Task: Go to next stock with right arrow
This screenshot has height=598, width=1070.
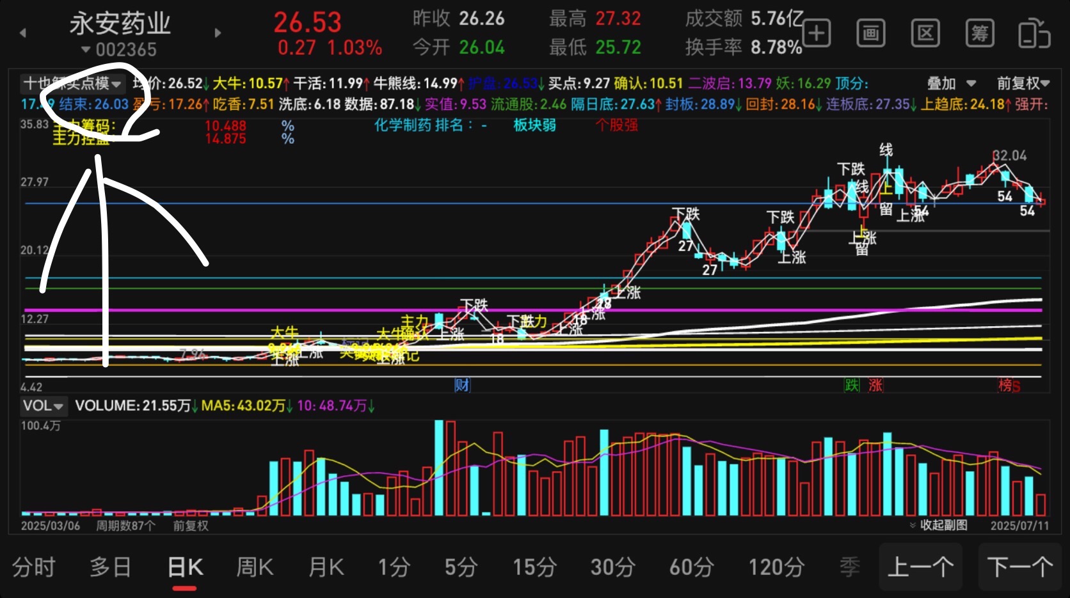Action: pos(218,33)
